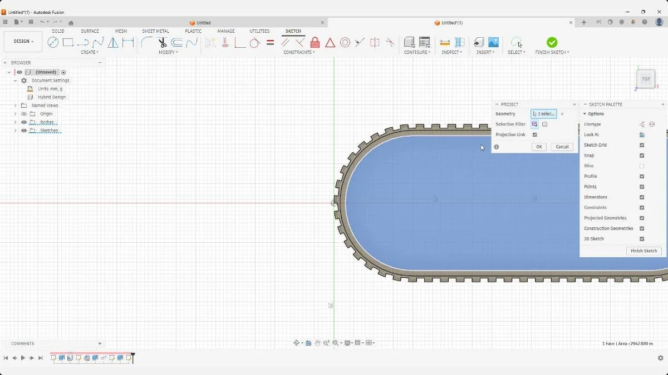Select the Sketch Dimension tool
The height and width of the screenshot is (375, 668).
(x=128, y=42)
